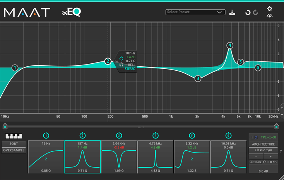
Task: Click 0.71 Q value in popup
Action: [131, 61]
